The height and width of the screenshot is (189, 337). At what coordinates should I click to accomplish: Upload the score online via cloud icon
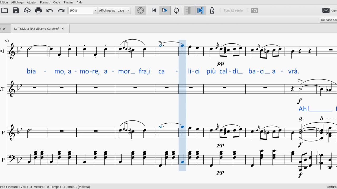pyautogui.click(x=27, y=10)
